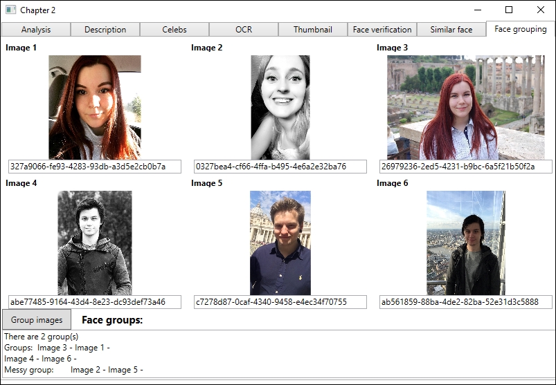Switch to Face verification tab
The image size is (556, 385).
382,29
